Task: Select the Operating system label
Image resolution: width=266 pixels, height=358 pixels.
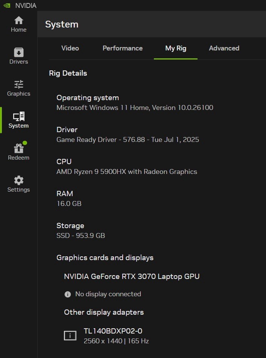Action: click(88, 98)
